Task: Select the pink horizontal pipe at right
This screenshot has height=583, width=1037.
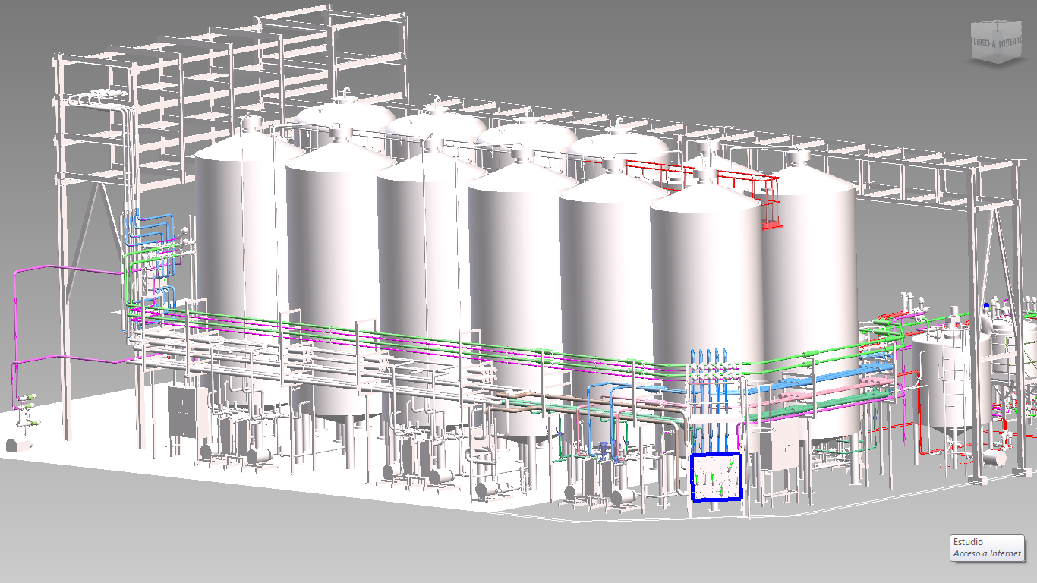Action: tap(827, 395)
